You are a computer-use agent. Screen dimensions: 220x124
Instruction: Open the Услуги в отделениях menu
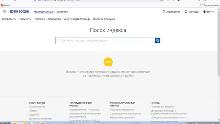[77, 19]
